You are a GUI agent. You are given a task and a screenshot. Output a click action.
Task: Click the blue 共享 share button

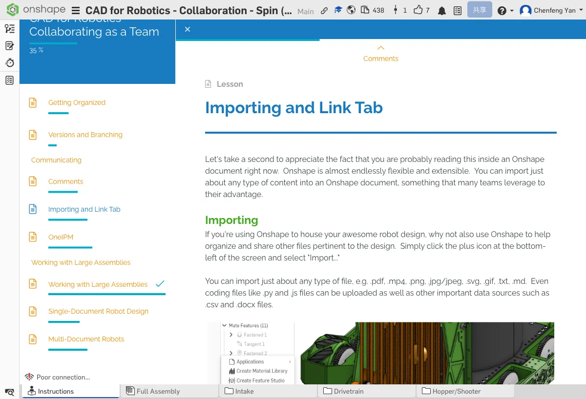tap(479, 10)
